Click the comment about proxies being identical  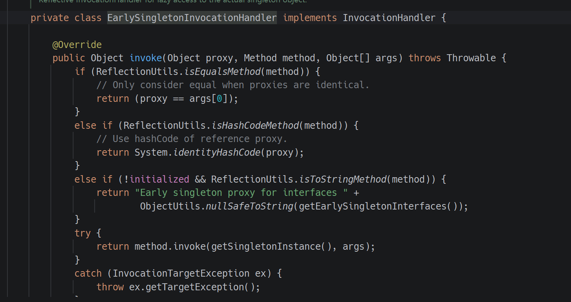(x=233, y=85)
